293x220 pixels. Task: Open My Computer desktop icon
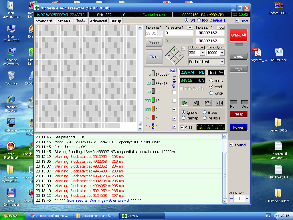[11, 33]
